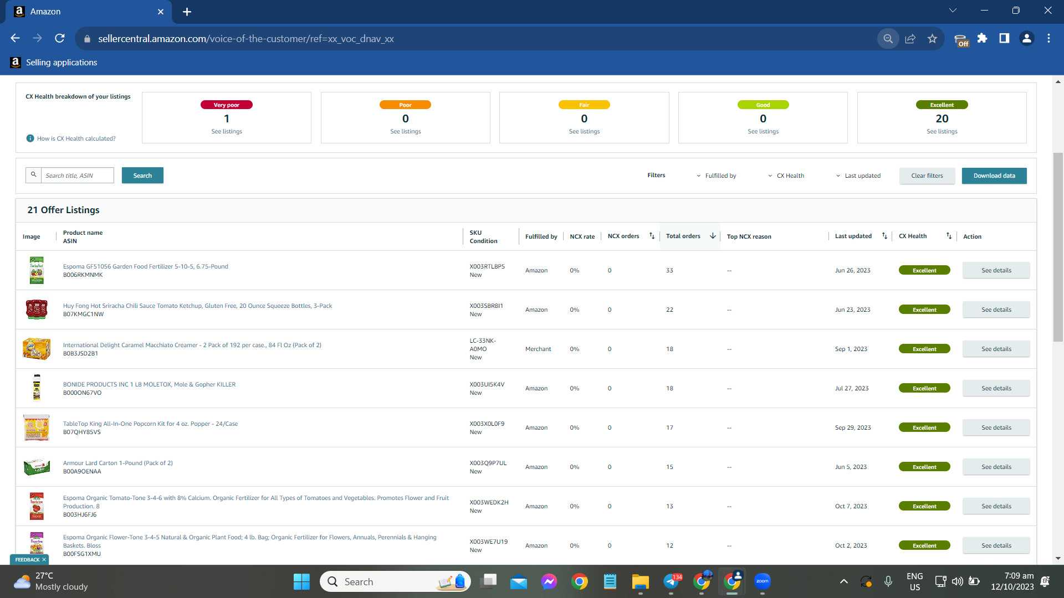Click See listings under Very poor
1064x598 pixels.
pyautogui.click(x=227, y=132)
